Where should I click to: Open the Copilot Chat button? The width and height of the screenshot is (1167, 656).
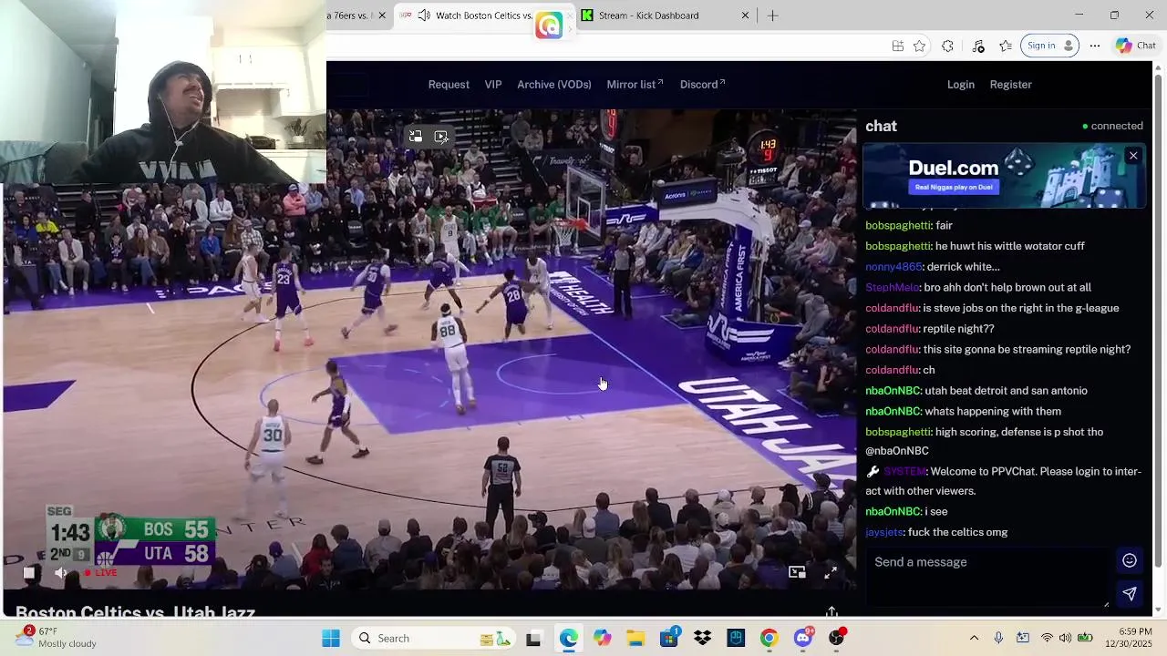[1136, 46]
